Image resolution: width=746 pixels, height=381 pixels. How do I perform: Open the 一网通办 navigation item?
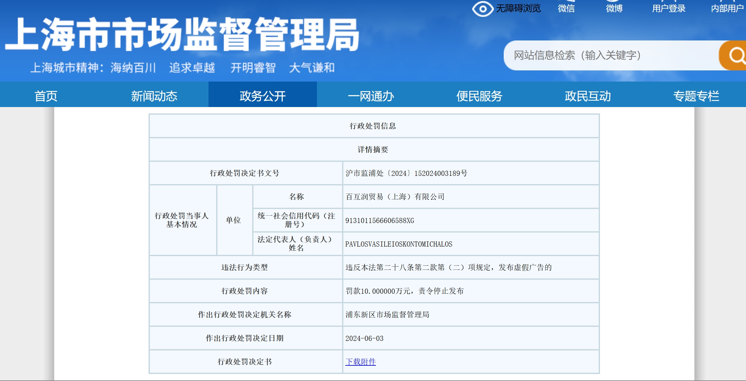371,96
